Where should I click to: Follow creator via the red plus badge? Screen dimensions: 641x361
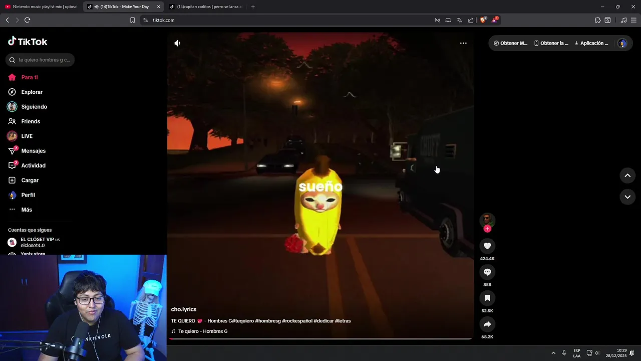487,229
